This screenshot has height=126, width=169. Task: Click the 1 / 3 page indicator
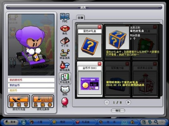[x=117, y=102]
